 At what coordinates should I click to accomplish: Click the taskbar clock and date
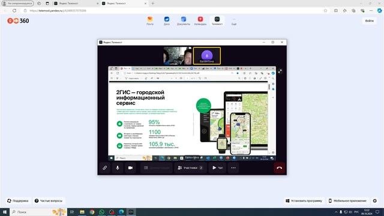pos(367,212)
